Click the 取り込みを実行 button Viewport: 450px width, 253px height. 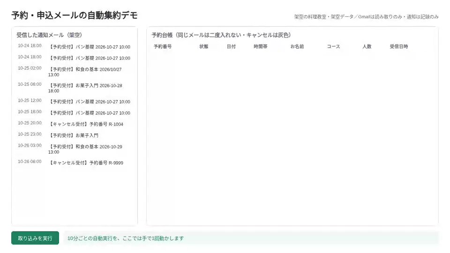35,238
